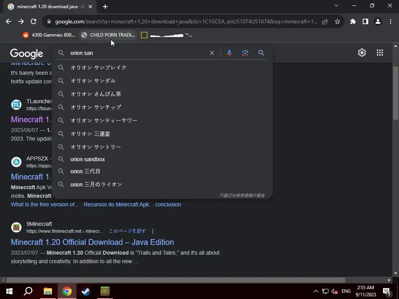
Task: Expand the tab search chevron
Action: coord(336,5)
